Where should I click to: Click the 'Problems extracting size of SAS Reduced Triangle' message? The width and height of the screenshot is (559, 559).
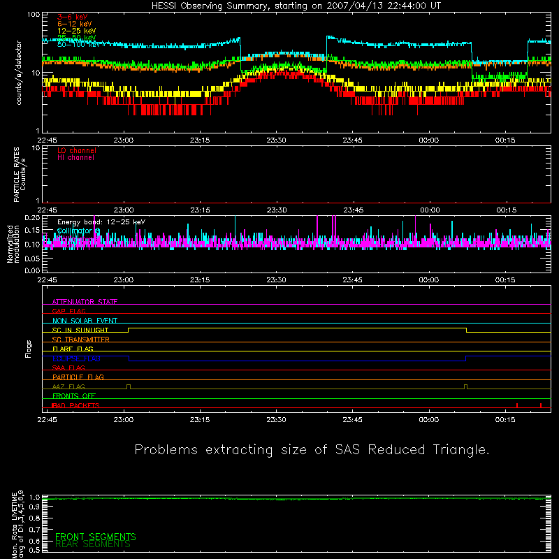coord(312,450)
